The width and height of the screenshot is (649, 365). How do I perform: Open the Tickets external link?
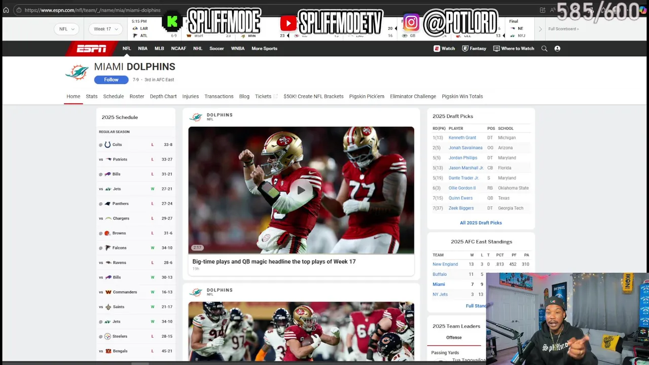tap(266, 96)
